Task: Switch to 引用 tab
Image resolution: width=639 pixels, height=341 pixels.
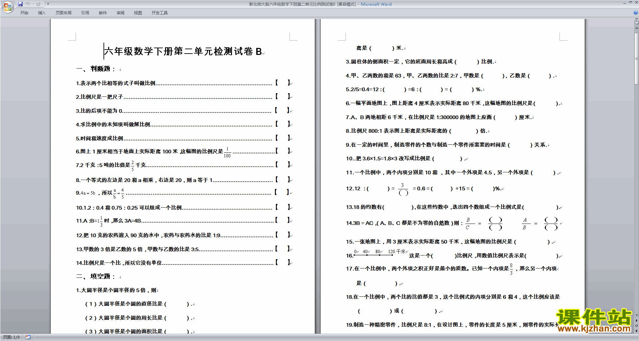Action: [x=85, y=13]
